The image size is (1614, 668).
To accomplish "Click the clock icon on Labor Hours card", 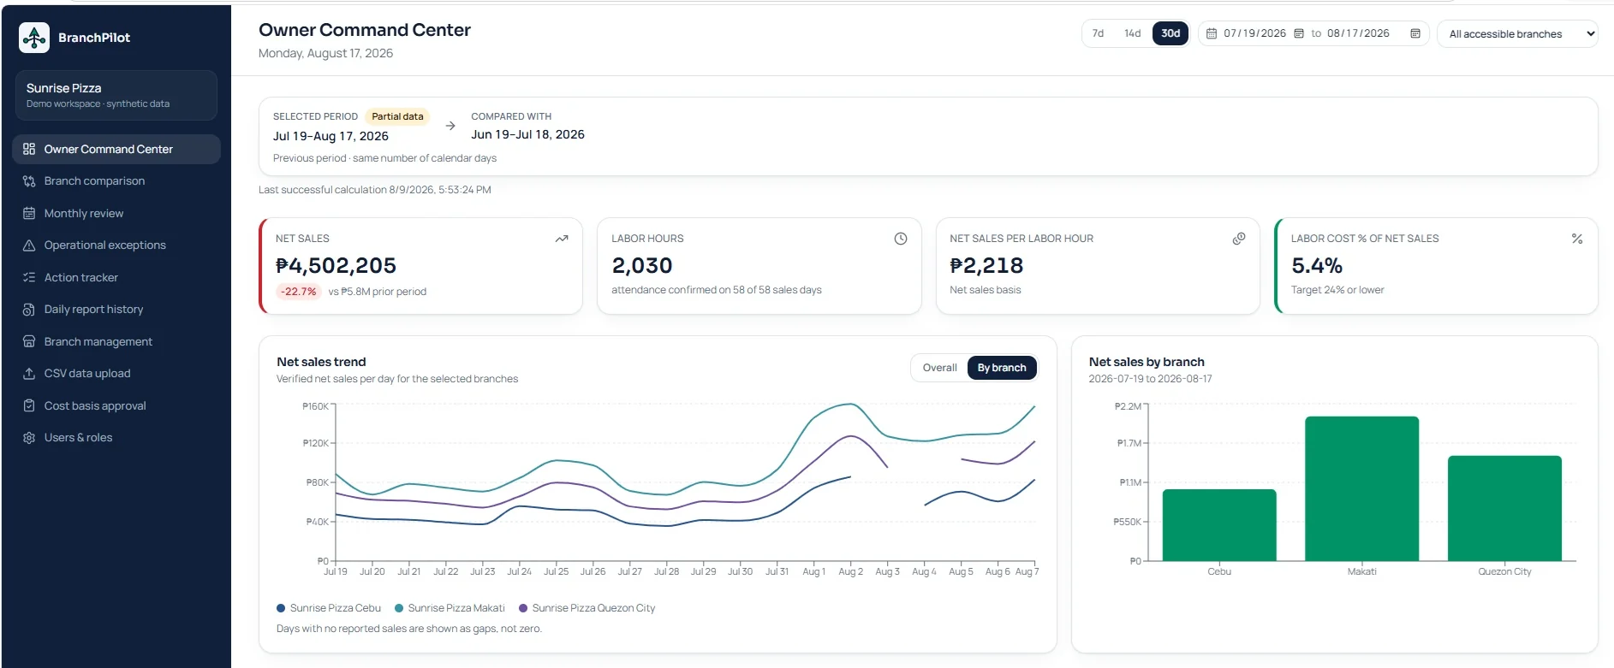I will pos(901,239).
